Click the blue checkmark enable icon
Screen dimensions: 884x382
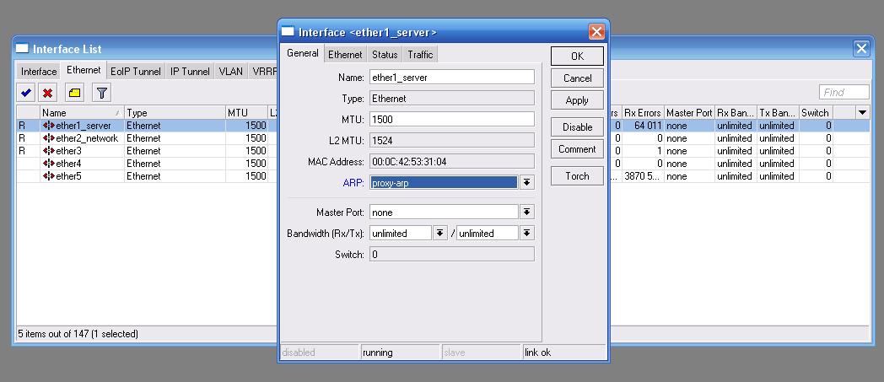point(26,94)
